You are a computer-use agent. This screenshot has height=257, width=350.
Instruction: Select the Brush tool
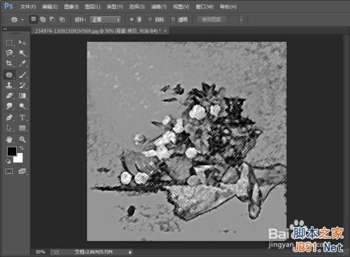[22, 75]
